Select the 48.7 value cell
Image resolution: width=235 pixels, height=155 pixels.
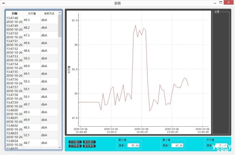(x=32, y=143)
